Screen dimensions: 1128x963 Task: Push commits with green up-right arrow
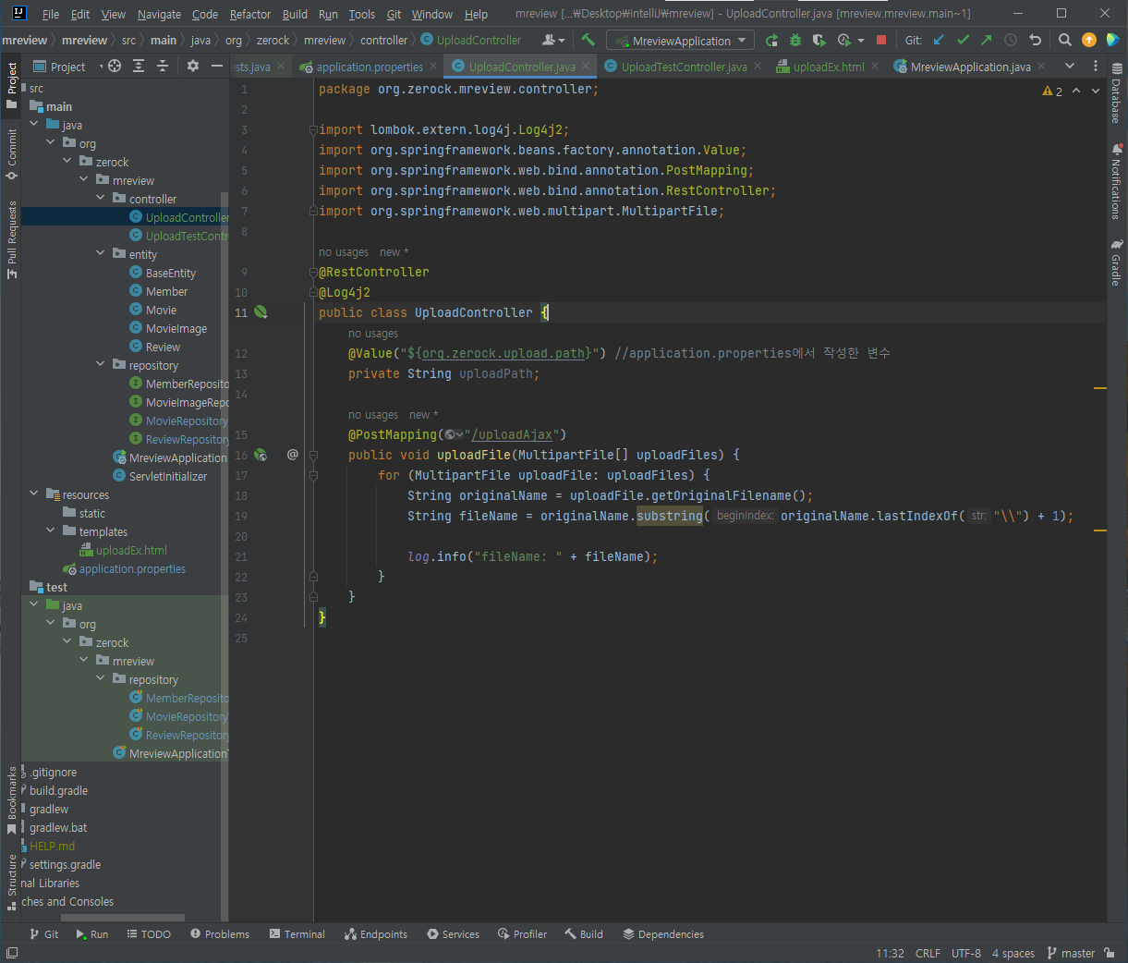coord(987,40)
